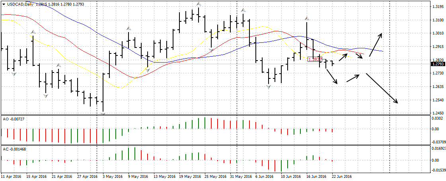Image resolution: width=446 pixels, height=181 pixels.
Task: Select the long downward arrow pointing toward 1.2540
Action: point(382,88)
